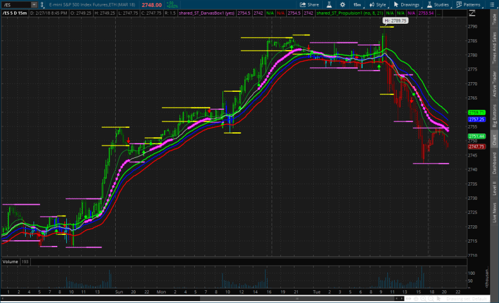499x303 pixels.
Task: Open the Patterns menu
Action: coord(469,4)
